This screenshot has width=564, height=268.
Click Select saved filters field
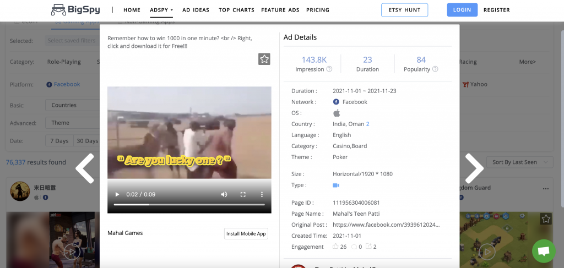72,41
